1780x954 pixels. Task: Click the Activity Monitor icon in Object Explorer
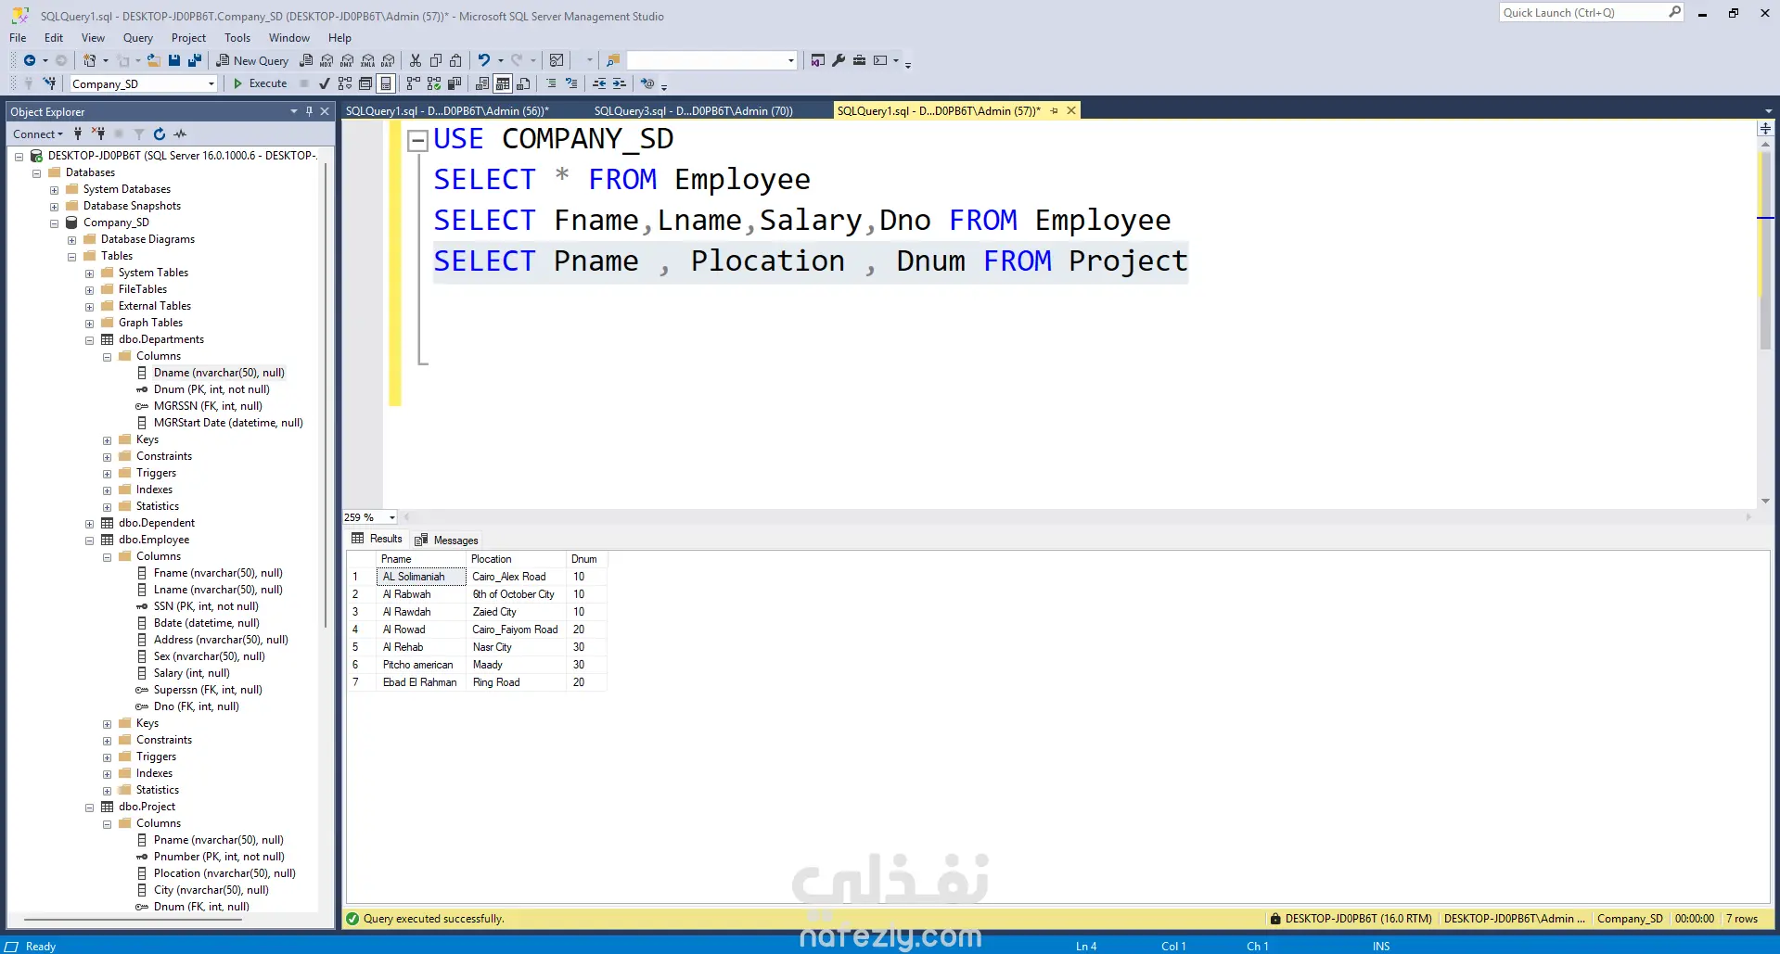180,134
